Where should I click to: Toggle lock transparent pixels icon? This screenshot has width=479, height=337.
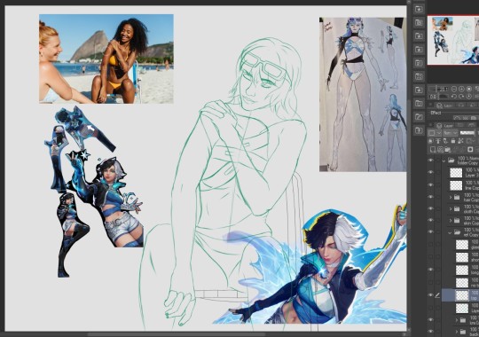460,141
